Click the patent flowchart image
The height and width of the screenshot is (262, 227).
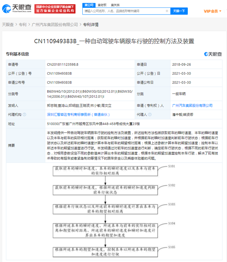114,211
